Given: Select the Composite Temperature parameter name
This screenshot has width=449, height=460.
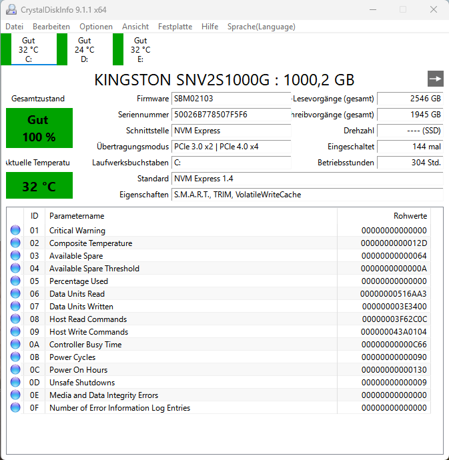Looking at the screenshot, I should point(91,243).
